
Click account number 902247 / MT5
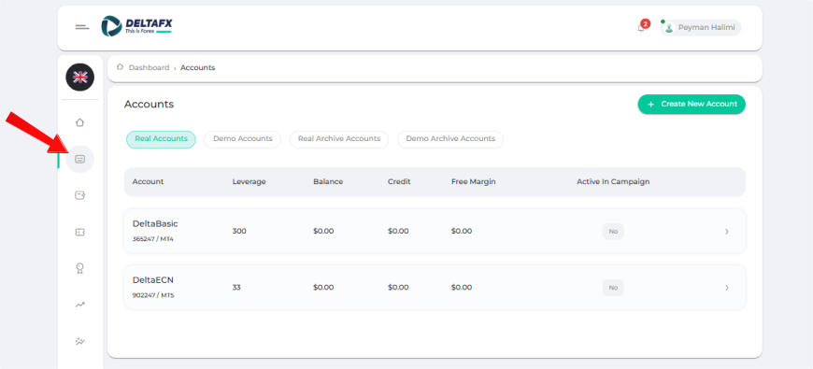[x=153, y=296]
